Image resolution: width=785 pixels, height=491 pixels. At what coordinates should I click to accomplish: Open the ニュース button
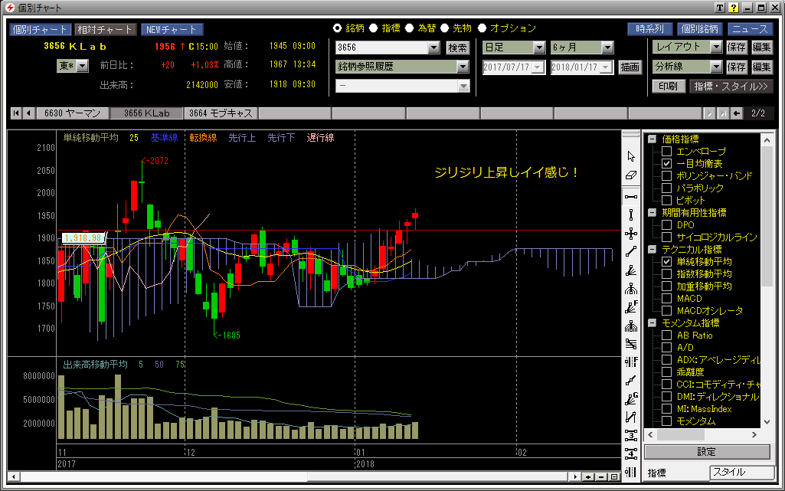pyautogui.click(x=750, y=29)
